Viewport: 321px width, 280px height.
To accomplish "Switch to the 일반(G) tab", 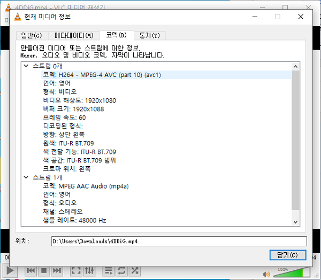I will pos(32,35).
